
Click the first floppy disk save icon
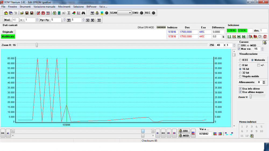pyautogui.click(x=27, y=13)
